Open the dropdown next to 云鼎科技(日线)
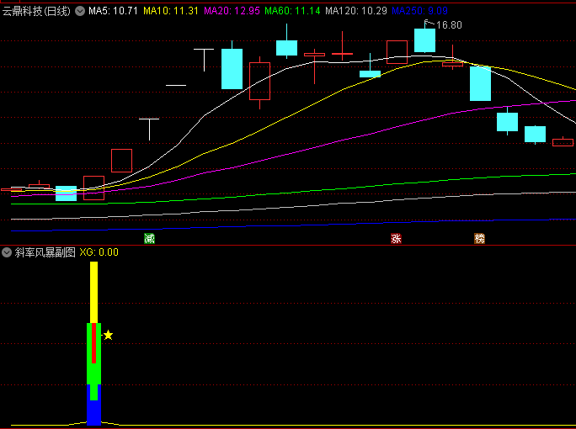Viewport: 576px width, 429px height. point(80,11)
